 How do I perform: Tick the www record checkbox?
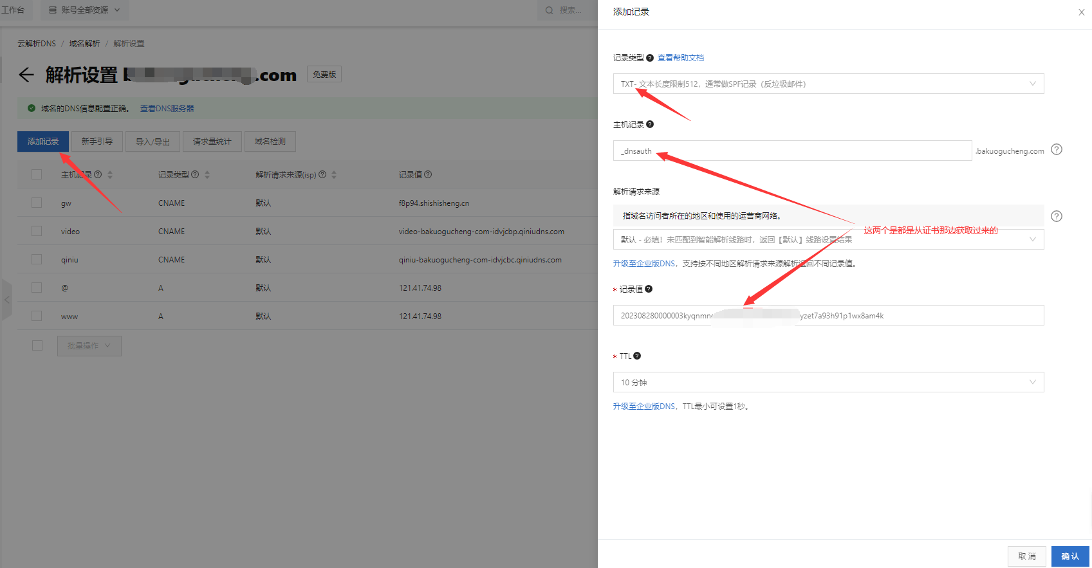coord(37,316)
